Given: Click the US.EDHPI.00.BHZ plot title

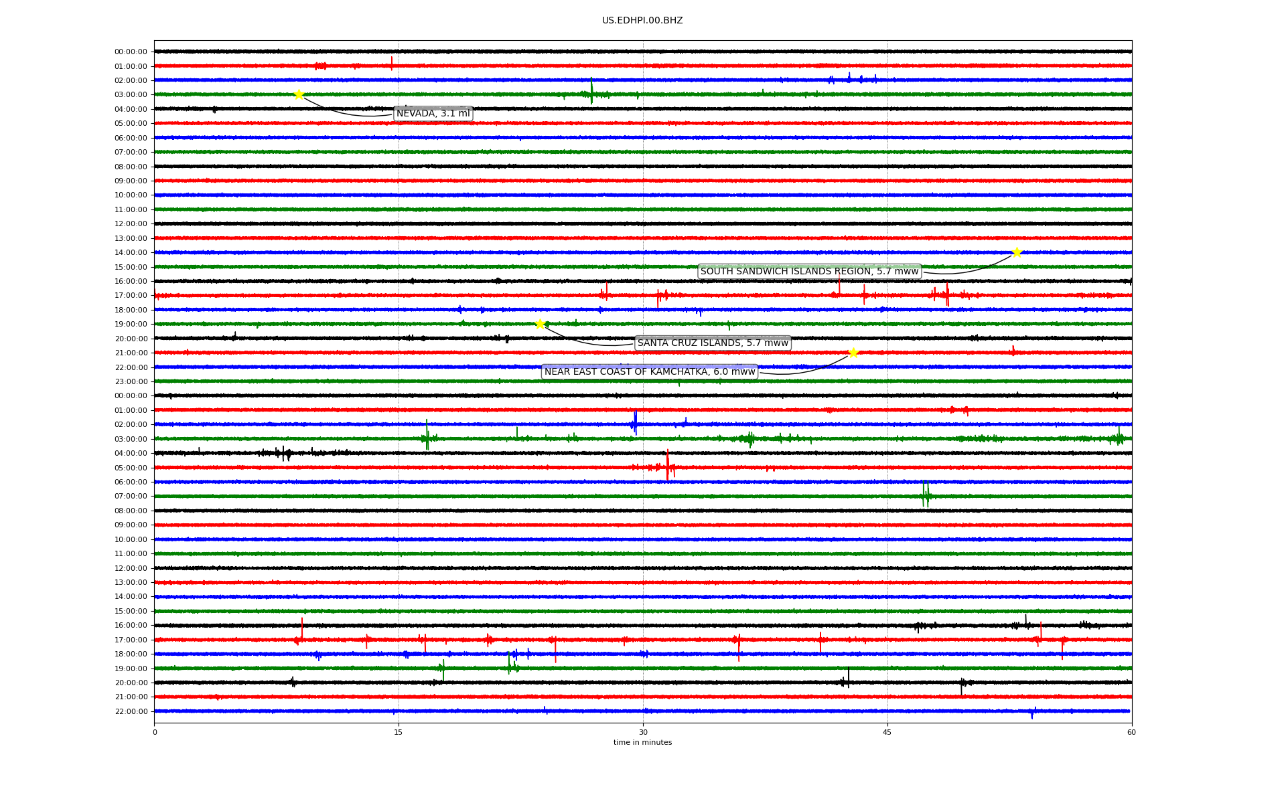Looking at the screenshot, I should [642, 21].
